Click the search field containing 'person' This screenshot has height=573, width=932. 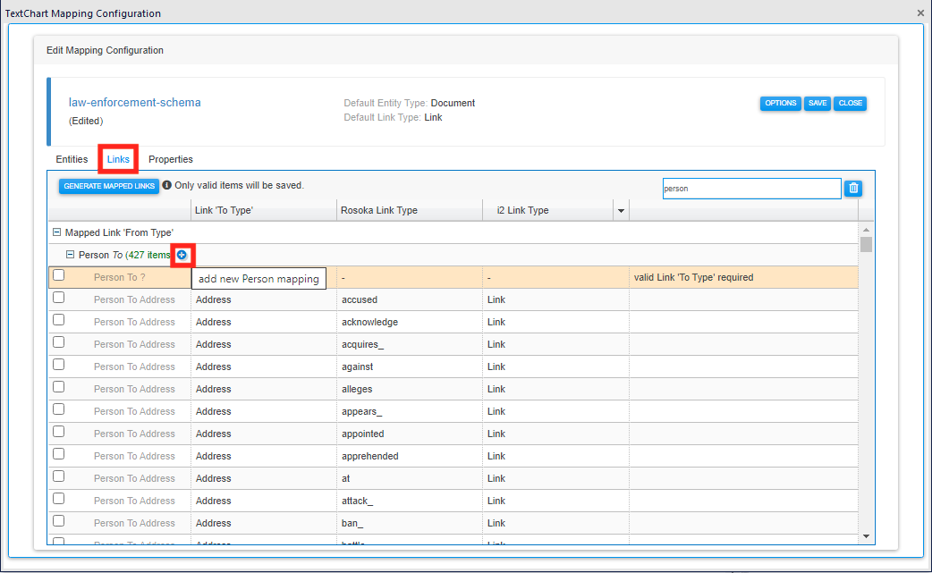pos(750,189)
